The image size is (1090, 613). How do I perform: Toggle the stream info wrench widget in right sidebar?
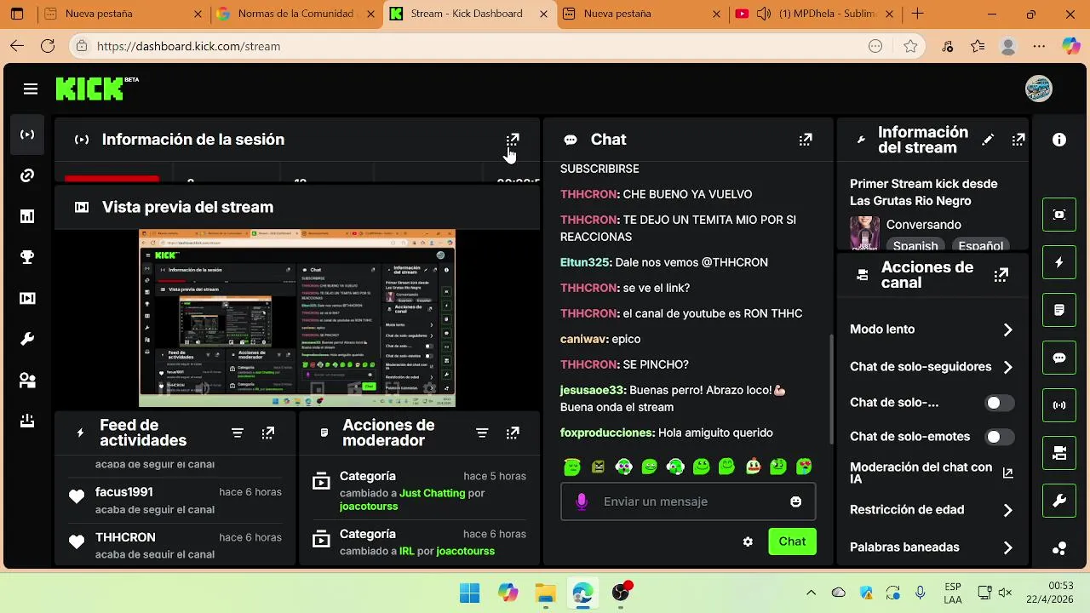(x=1059, y=501)
